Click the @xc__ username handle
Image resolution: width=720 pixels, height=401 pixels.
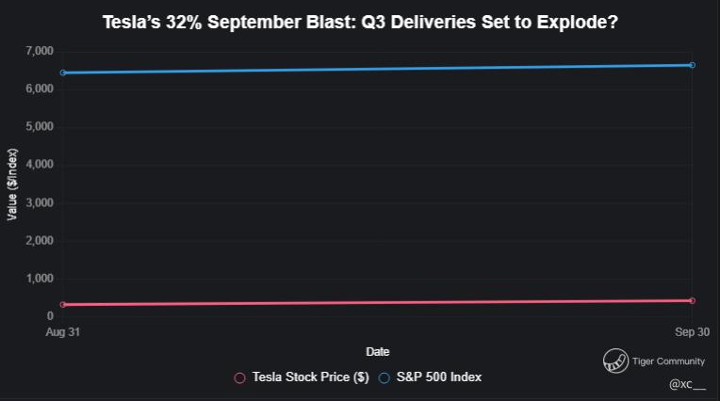coord(687,385)
